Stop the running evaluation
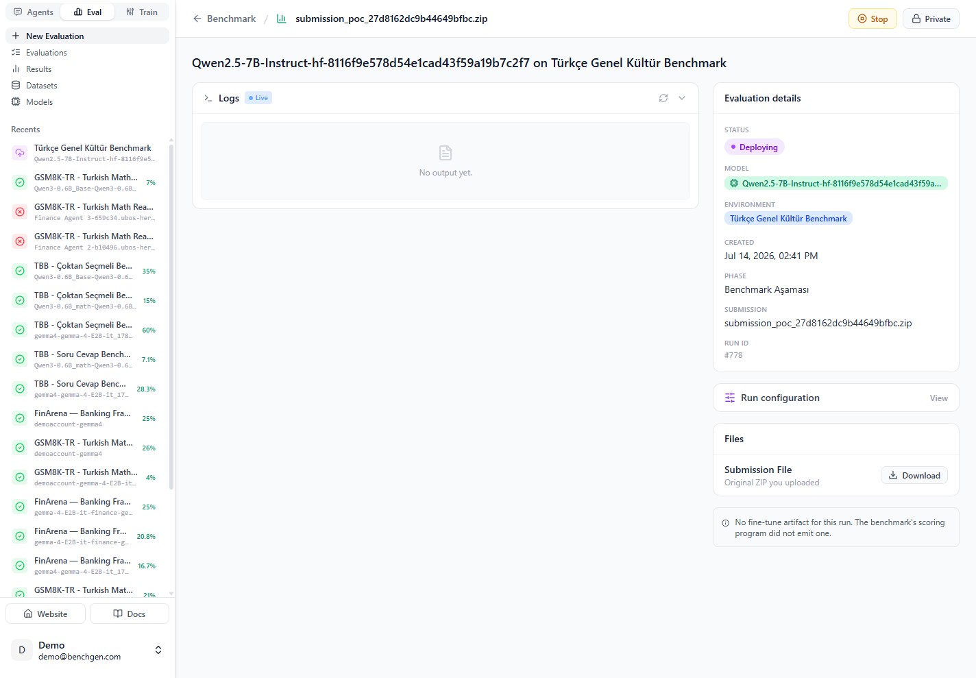The image size is (976, 678). 873,19
